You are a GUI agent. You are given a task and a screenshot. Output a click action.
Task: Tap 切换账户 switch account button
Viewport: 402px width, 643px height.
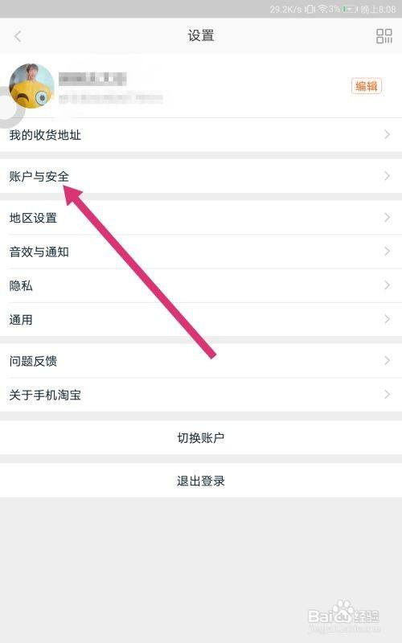[x=201, y=437]
